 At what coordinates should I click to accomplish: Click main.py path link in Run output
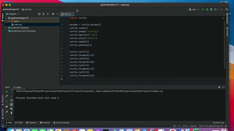129,91
